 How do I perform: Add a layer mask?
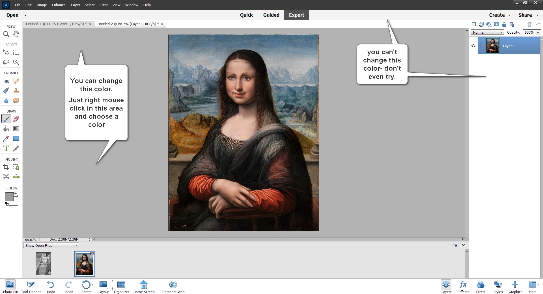[x=497, y=25]
